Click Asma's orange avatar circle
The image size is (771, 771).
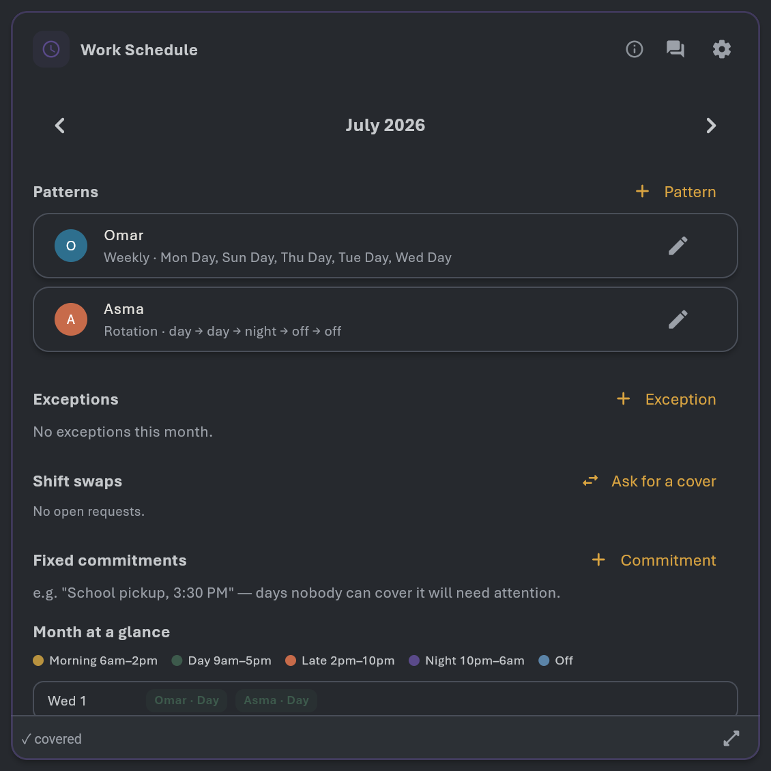(x=71, y=319)
